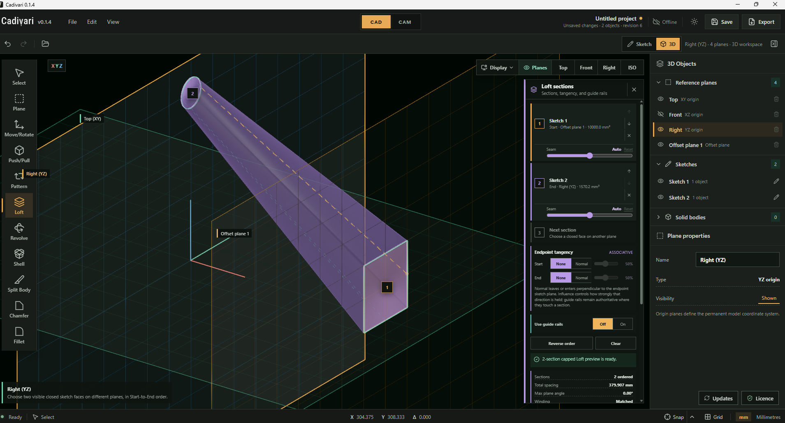The height and width of the screenshot is (423, 785).
Task: Open the Pattern tool
Action: (x=19, y=180)
